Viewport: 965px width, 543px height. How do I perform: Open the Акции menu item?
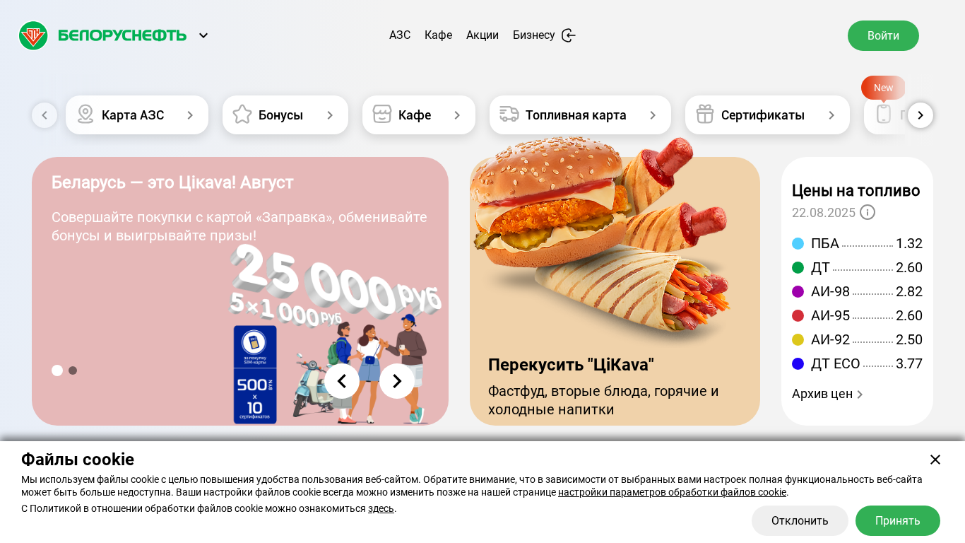pyautogui.click(x=482, y=35)
